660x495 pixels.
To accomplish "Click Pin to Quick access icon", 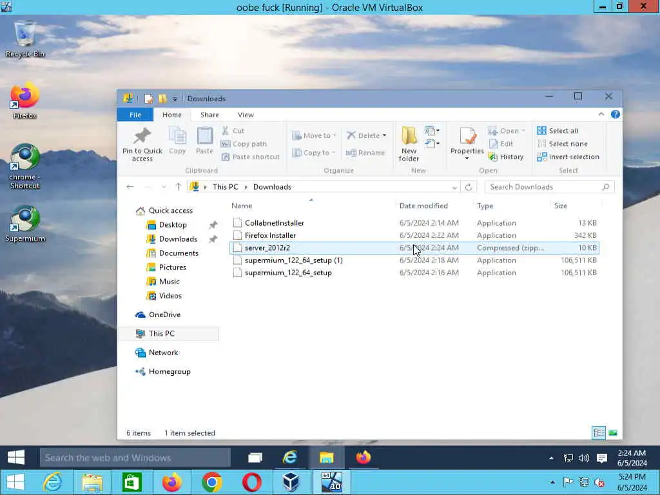I will [x=142, y=144].
